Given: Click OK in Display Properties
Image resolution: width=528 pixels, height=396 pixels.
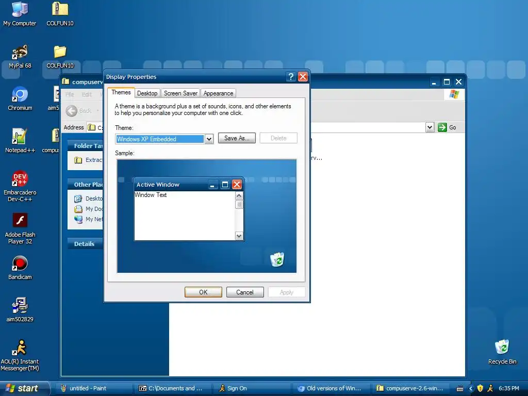Looking at the screenshot, I should [203, 292].
